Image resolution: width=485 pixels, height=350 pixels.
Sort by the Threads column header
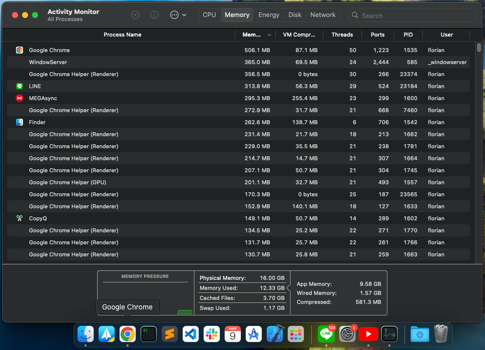[x=342, y=35]
